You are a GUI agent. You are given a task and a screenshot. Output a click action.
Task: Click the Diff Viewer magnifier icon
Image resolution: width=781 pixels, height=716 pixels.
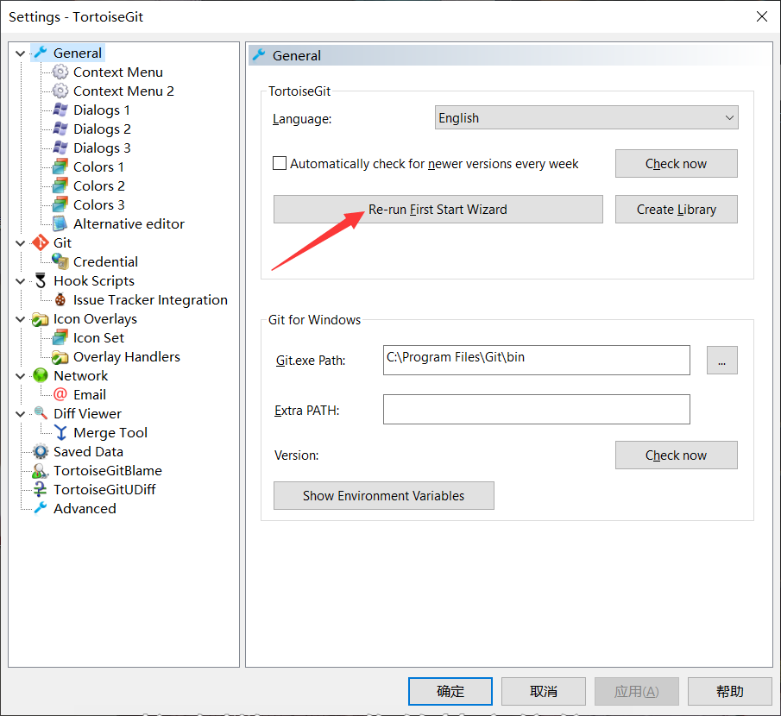coord(40,414)
